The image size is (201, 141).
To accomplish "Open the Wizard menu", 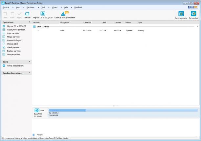I will (55, 8).
